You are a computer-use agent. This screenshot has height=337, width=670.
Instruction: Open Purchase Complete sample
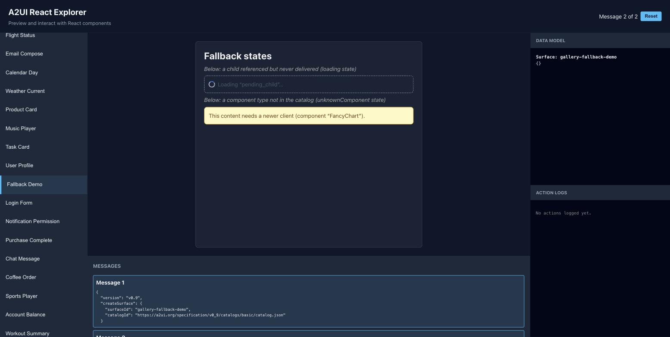(x=43, y=240)
